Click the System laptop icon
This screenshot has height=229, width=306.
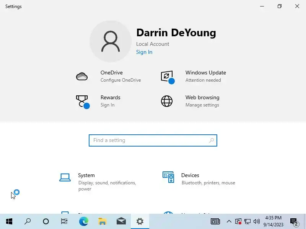[65, 177]
